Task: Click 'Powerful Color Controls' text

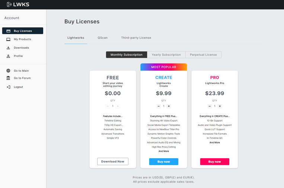Action: pyautogui.click(x=164, y=138)
